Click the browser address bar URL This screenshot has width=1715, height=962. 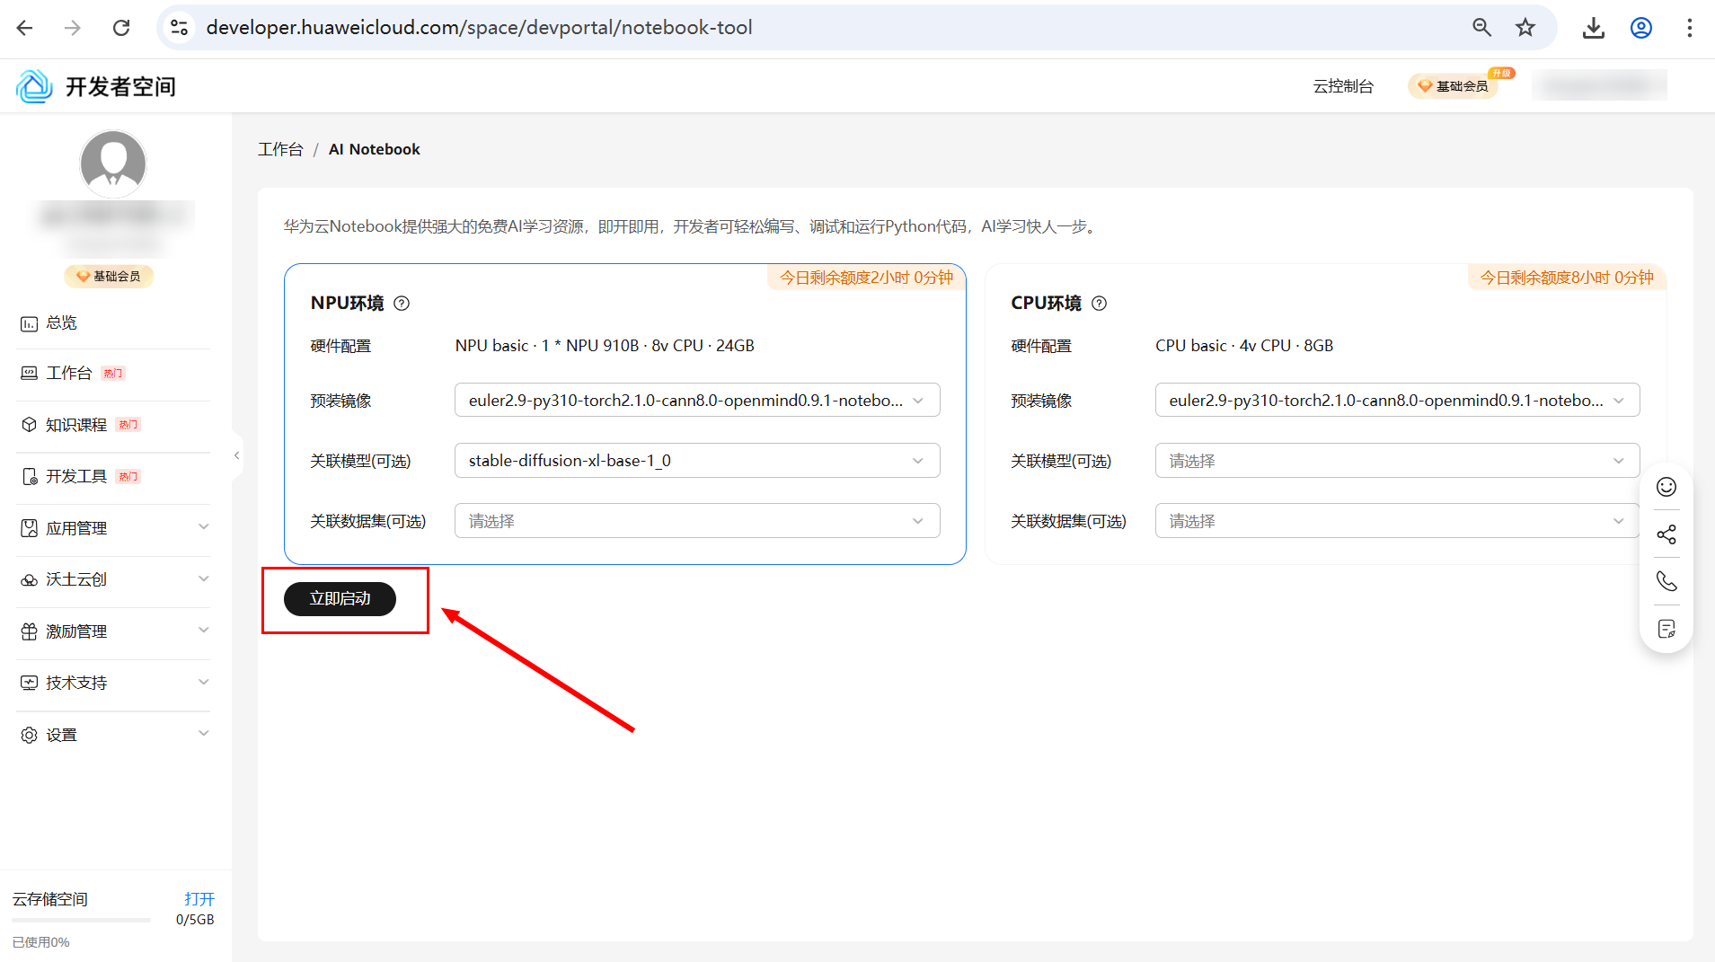[x=479, y=28]
